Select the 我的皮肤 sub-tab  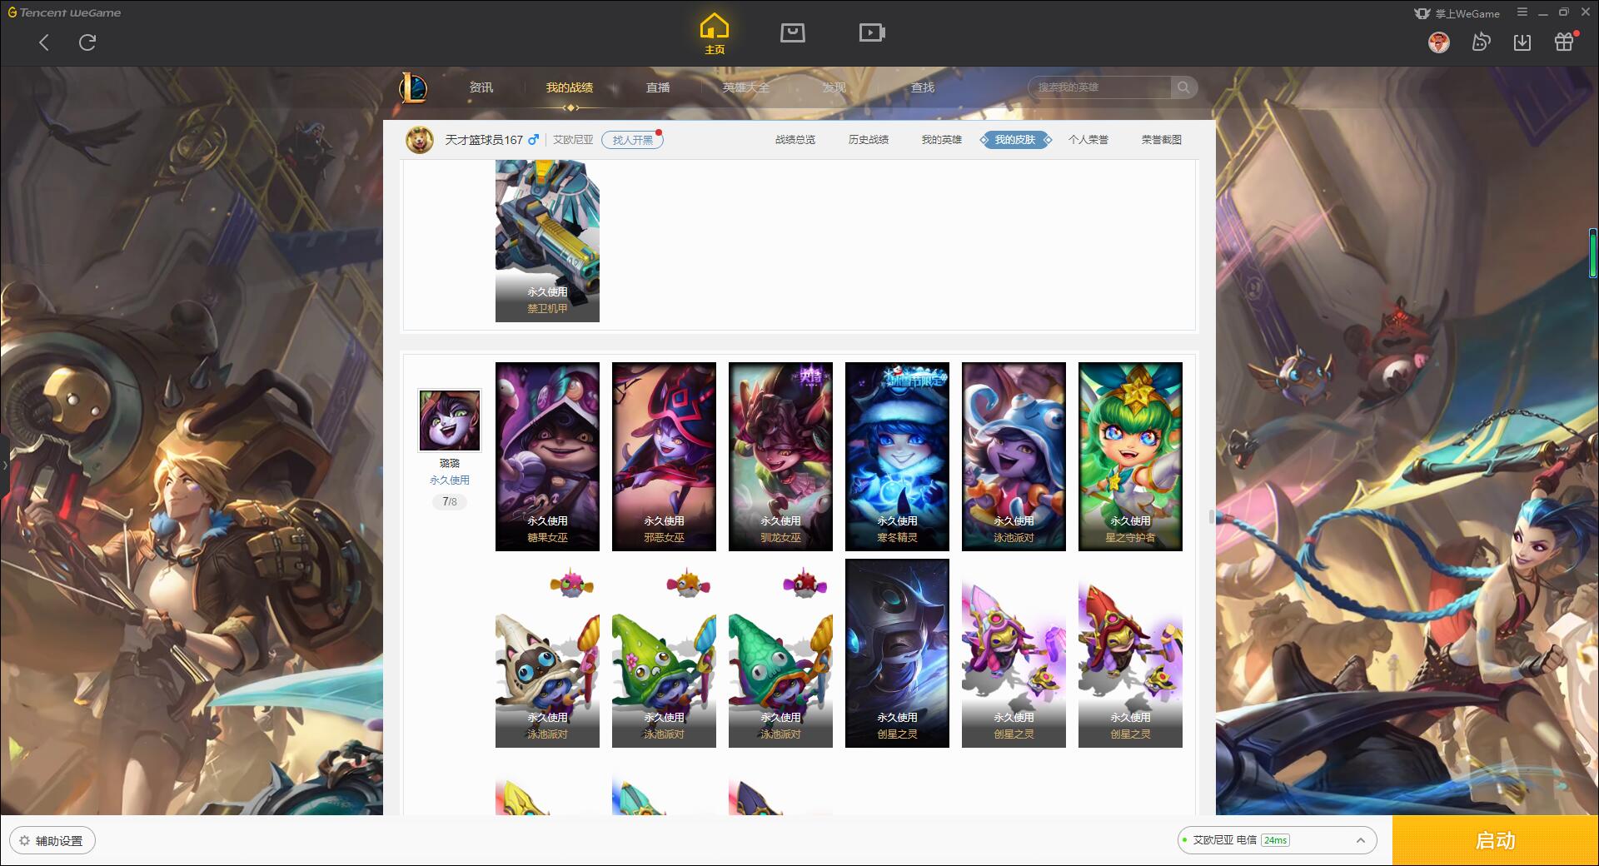tap(1015, 140)
